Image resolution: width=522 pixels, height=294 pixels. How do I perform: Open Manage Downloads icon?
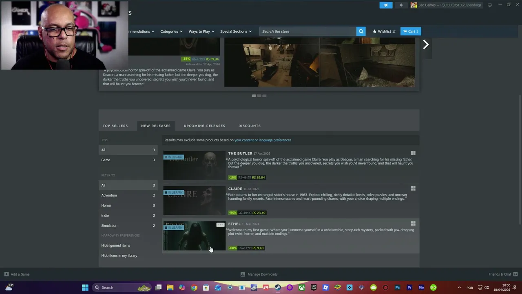click(243, 274)
